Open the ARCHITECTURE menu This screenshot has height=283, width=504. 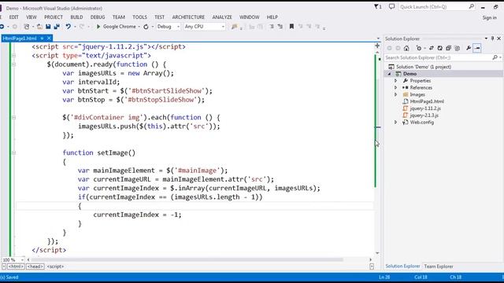point(188,17)
